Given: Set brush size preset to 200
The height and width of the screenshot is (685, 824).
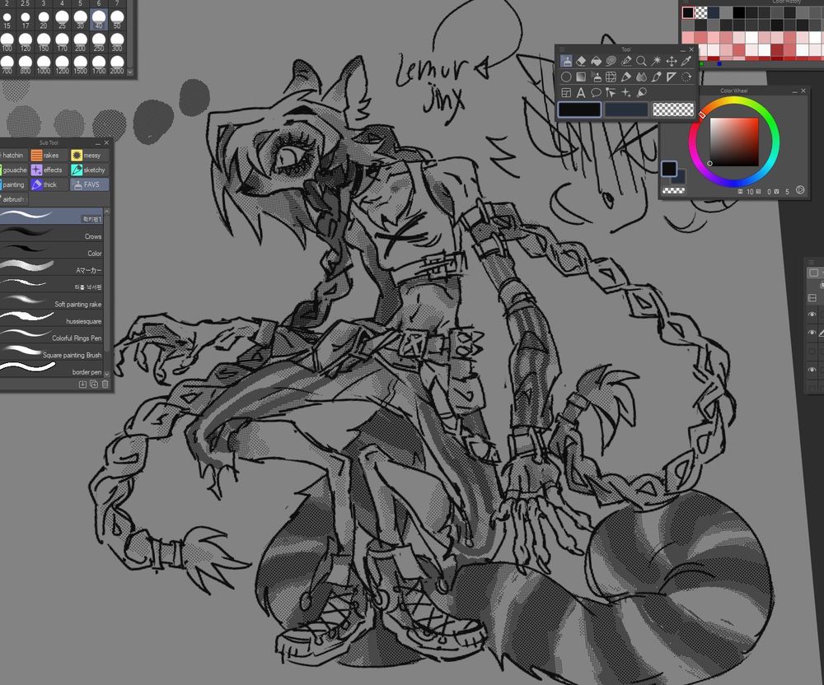Looking at the screenshot, I should point(81,42).
